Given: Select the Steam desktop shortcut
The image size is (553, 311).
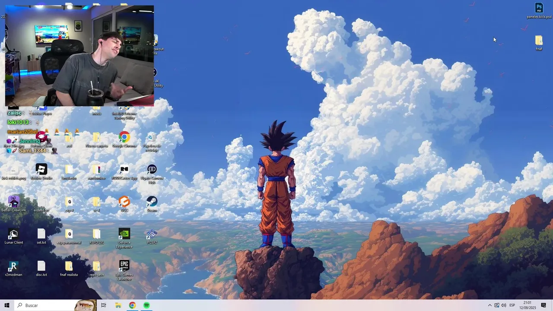Looking at the screenshot, I should (x=152, y=204).
